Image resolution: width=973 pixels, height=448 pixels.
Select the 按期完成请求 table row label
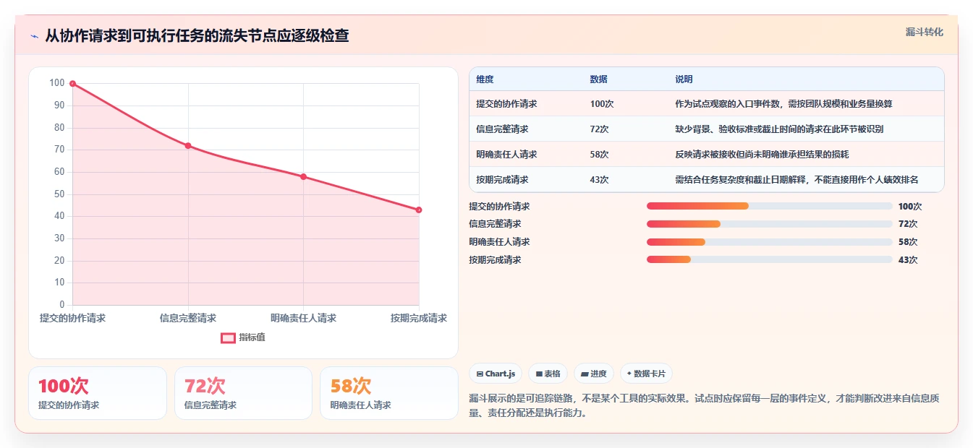coord(502,180)
